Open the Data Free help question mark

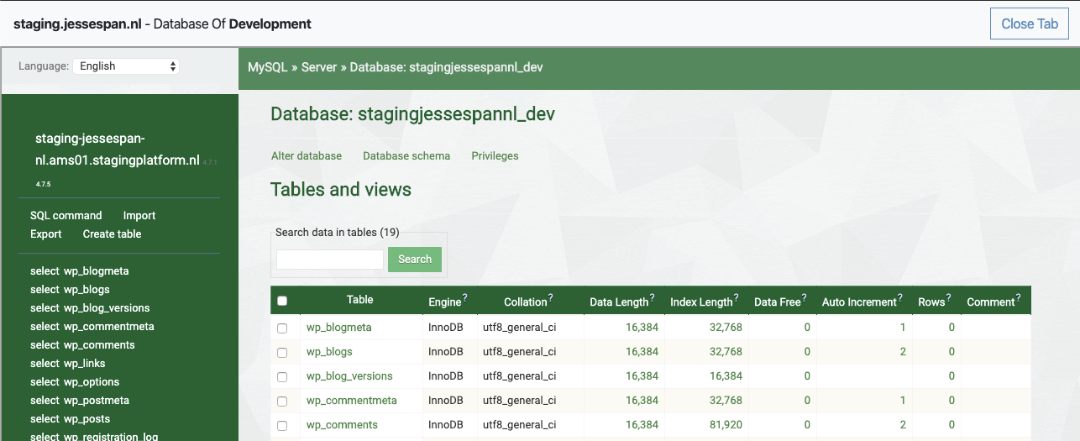[805, 297]
